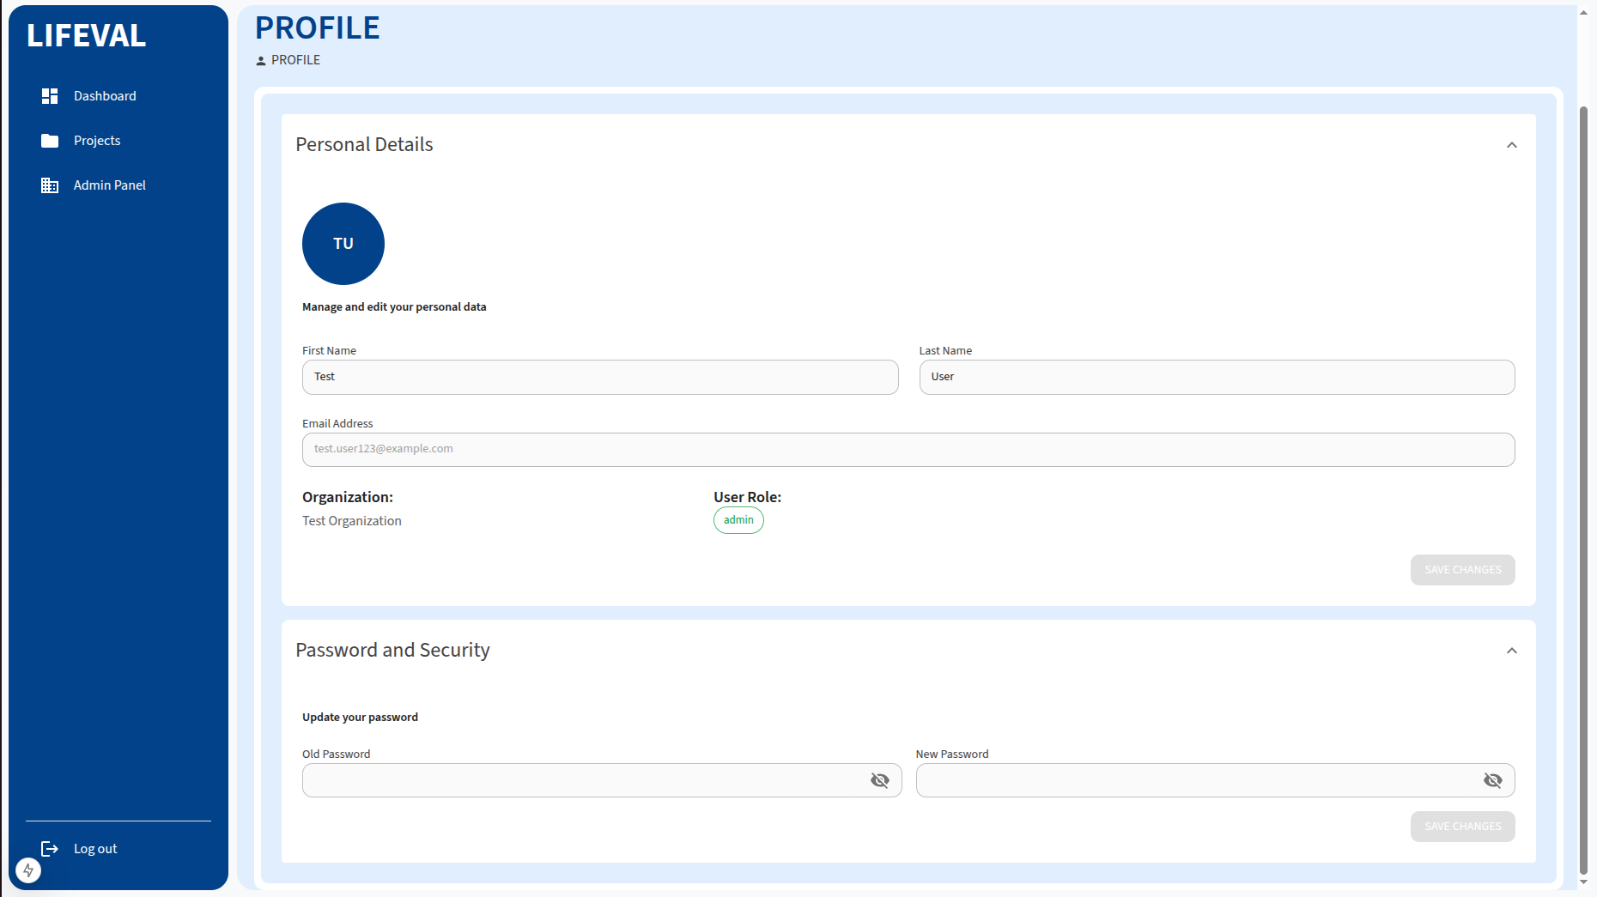Focus the Last Name field
Screen dimensions: 1597x897
point(1217,378)
